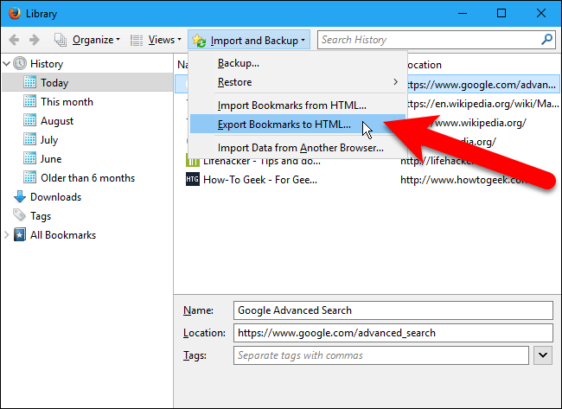Viewport: 562px width, 409px height.
Task: Click the forward navigation arrow
Action: (x=35, y=40)
